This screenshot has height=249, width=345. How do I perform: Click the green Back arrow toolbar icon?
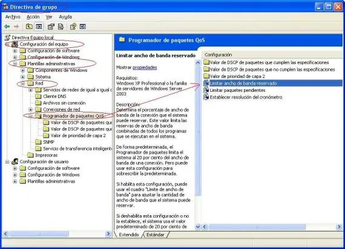pos(7,27)
